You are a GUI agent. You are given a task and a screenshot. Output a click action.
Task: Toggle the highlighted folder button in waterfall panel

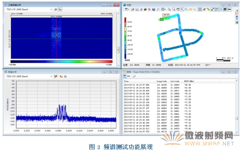60,9
